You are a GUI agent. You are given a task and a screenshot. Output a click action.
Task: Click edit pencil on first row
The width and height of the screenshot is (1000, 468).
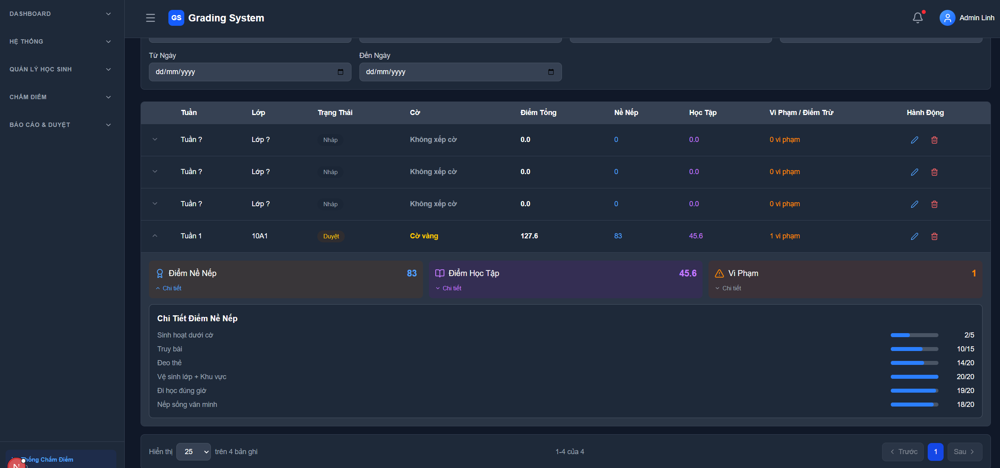click(914, 140)
